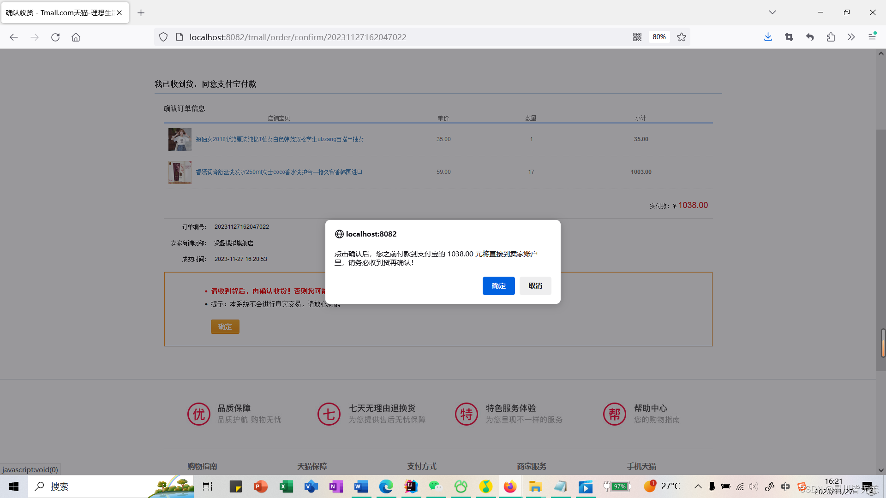Go back to previous page
Image resolution: width=886 pixels, height=498 pixels.
pos(14,37)
